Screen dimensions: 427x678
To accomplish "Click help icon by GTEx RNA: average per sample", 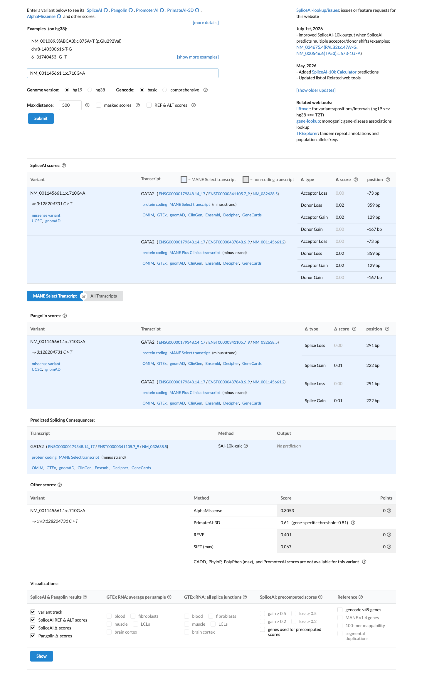I will point(169,597).
